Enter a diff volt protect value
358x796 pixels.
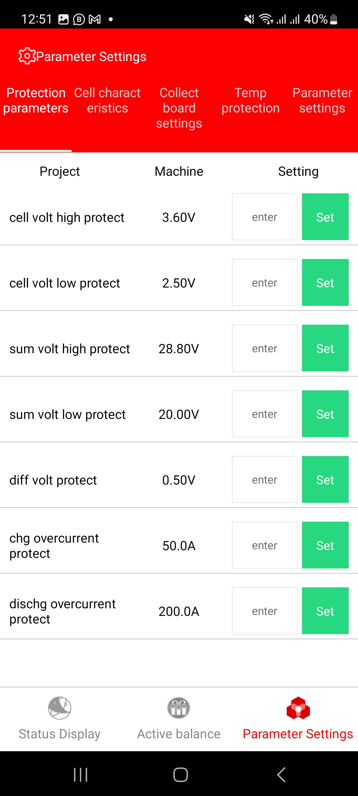[265, 480]
